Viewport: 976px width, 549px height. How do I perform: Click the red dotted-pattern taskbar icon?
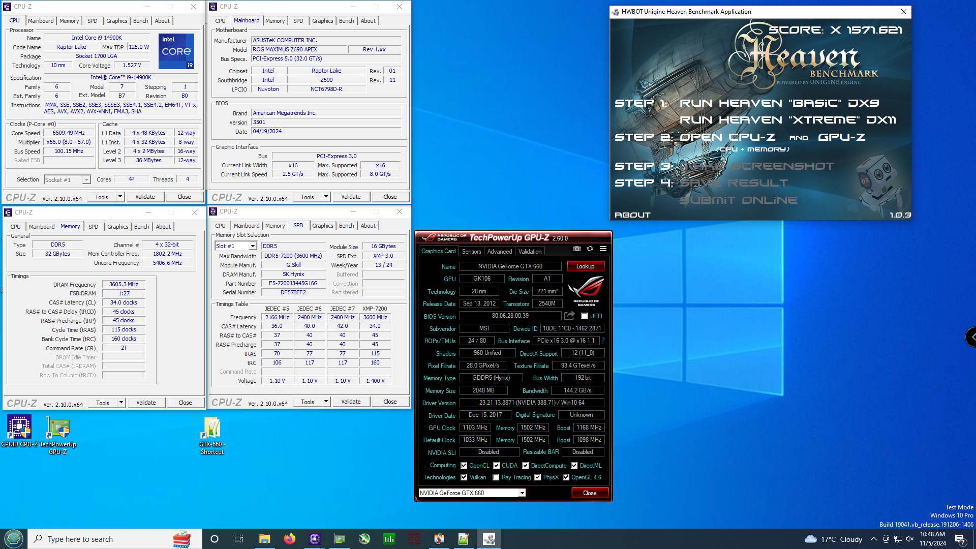414,539
